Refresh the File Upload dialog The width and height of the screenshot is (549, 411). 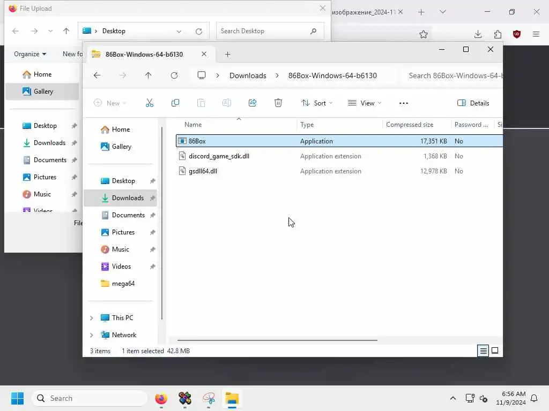[x=199, y=31]
